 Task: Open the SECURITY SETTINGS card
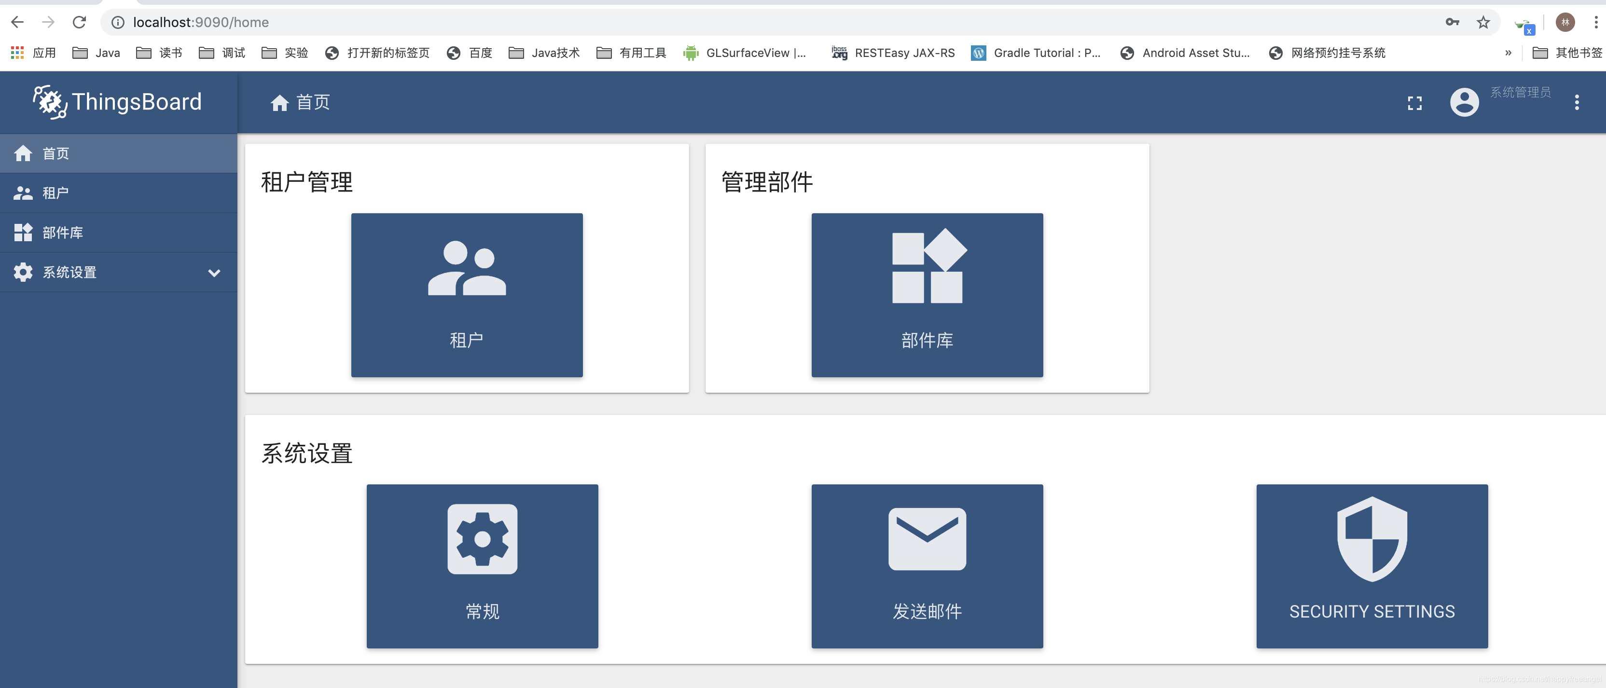pos(1371,566)
